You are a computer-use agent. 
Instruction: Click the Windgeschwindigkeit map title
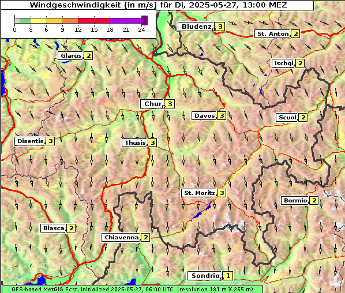pos(158,5)
